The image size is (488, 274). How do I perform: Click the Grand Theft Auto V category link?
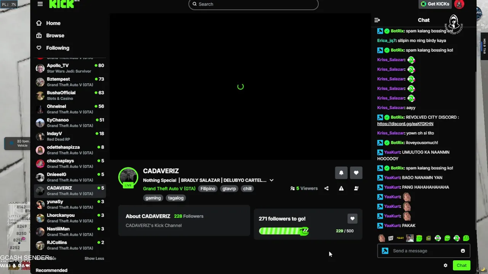coord(169,189)
